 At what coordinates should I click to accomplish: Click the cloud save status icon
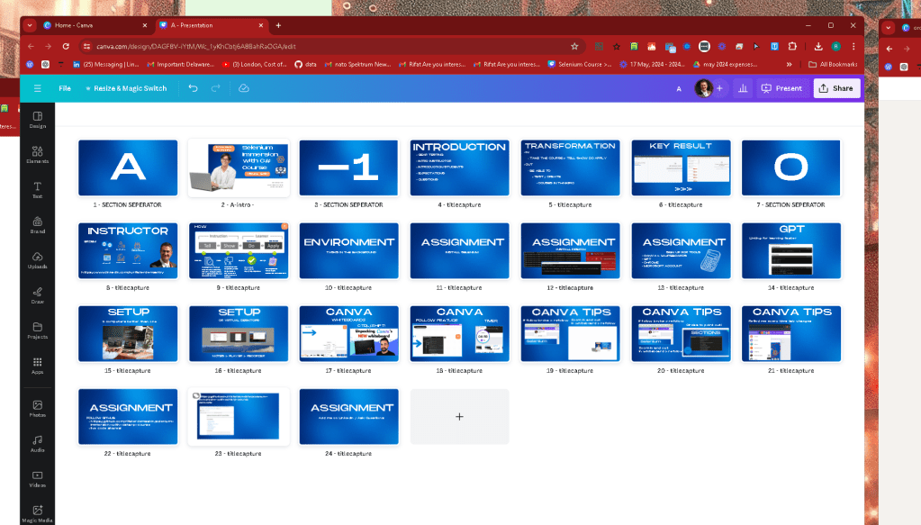pyautogui.click(x=244, y=88)
